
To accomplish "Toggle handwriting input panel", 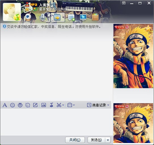I will 35,105.
